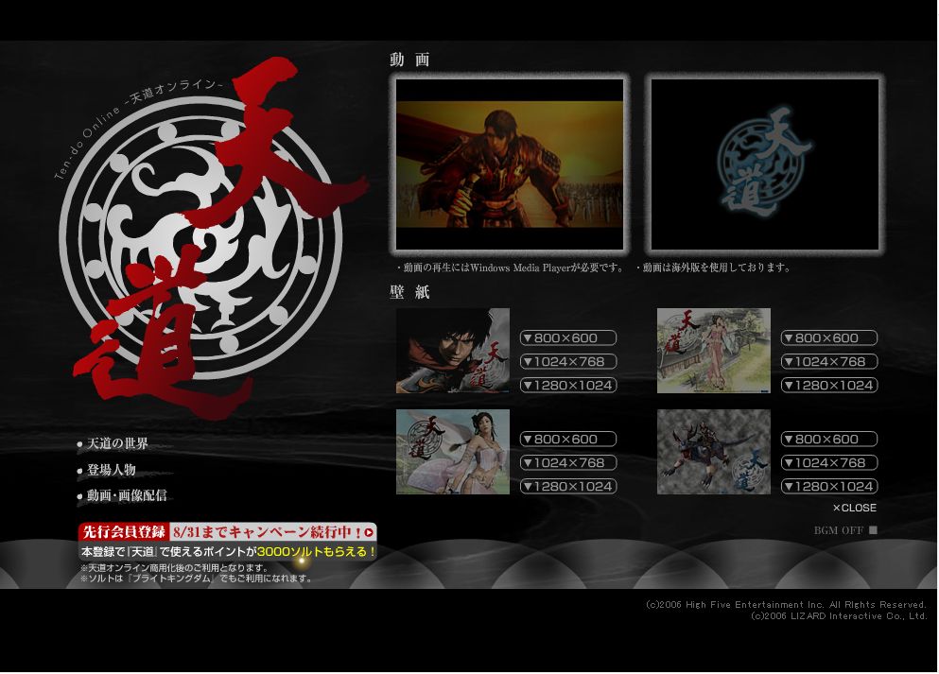
Task: Download male warrior wallpaper at 1280×1024
Action: [568, 386]
